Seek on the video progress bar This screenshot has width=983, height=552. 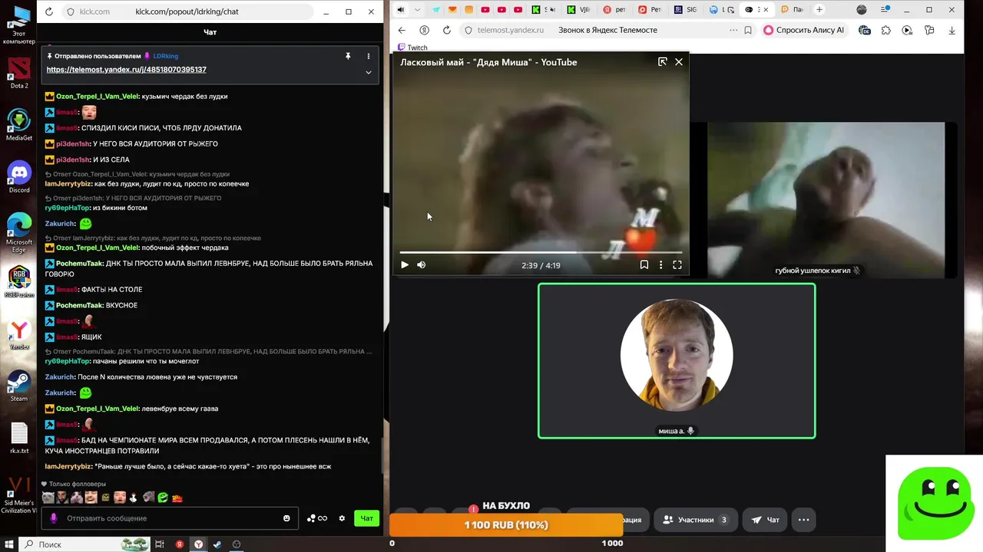(x=541, y=252)
